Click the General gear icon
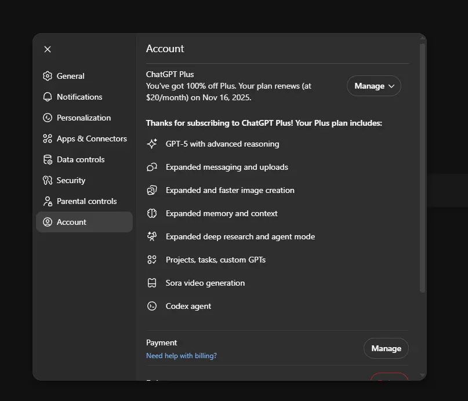Screen dimensions: 468x401 pyautogui.click(x=48, y=76)
